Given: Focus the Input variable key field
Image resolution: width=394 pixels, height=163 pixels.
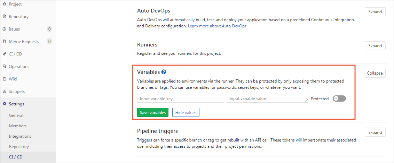Looking at the screenshot, I should click(x=180, y=99).
